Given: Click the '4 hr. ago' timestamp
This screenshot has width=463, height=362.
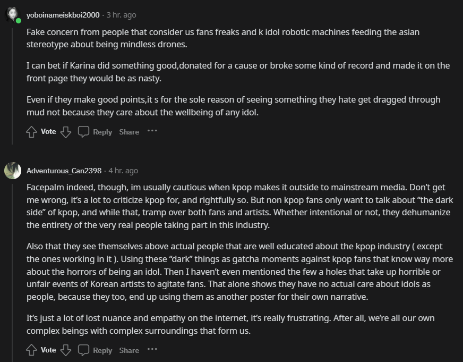Looking at the screenshot, I should pos(123,171).
